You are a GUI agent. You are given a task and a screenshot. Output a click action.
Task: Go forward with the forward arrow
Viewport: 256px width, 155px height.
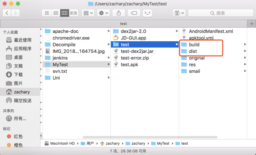pyautogui.click(x=15, y=13)
